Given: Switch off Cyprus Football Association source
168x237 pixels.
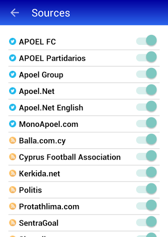Looking at the screenshot, I should [x=146, y=156].
